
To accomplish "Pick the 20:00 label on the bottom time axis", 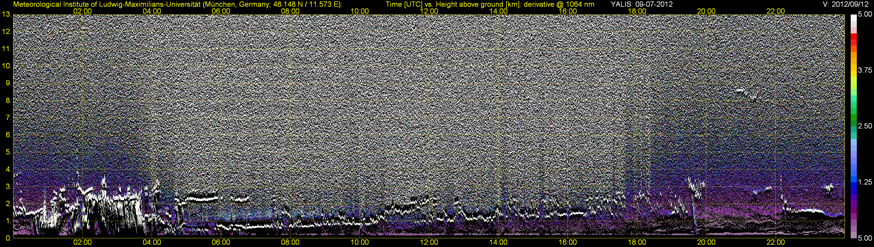I will [x=706, y=242].
